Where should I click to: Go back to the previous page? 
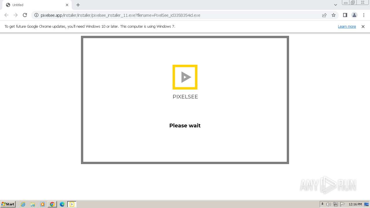coord(6,15)
